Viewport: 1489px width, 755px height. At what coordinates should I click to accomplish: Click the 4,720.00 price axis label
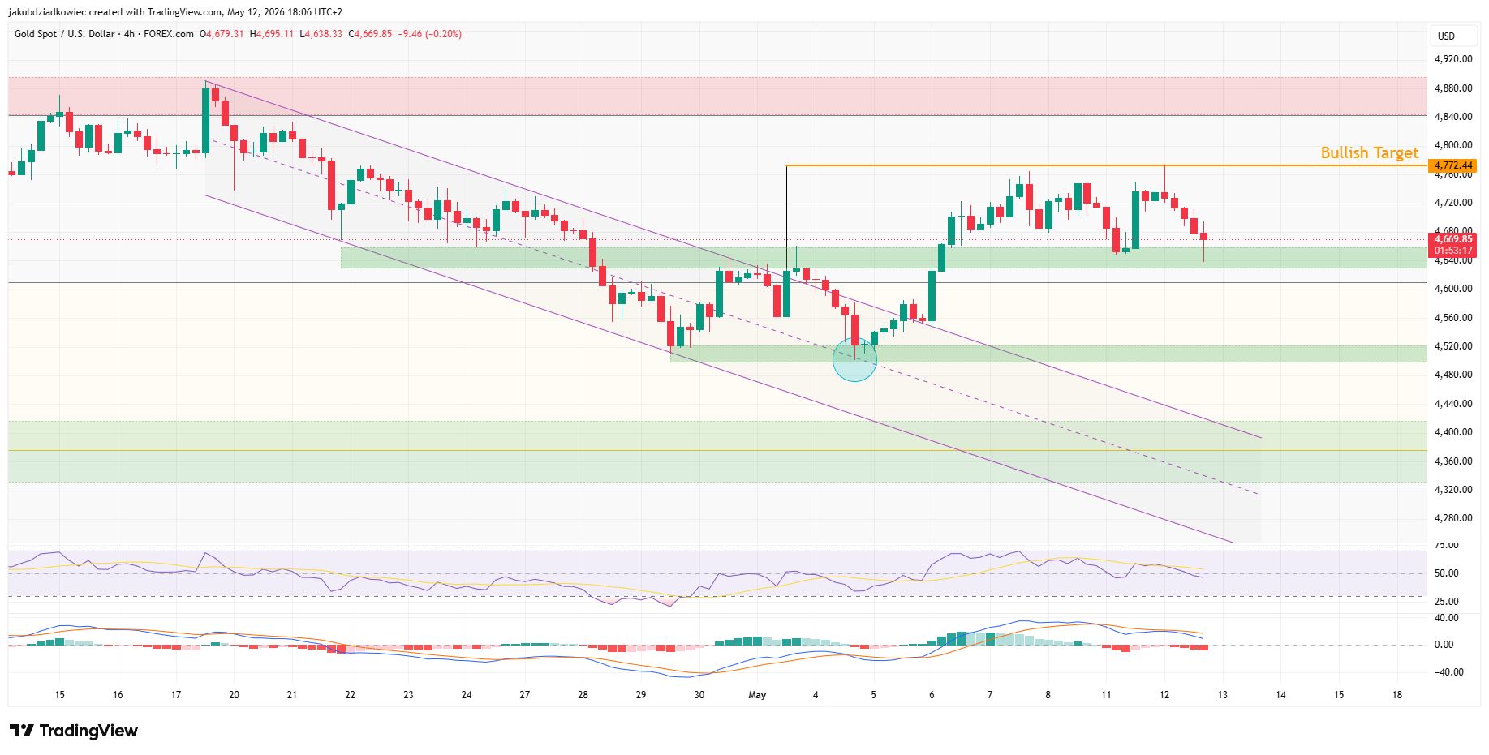coord(1452,203)
